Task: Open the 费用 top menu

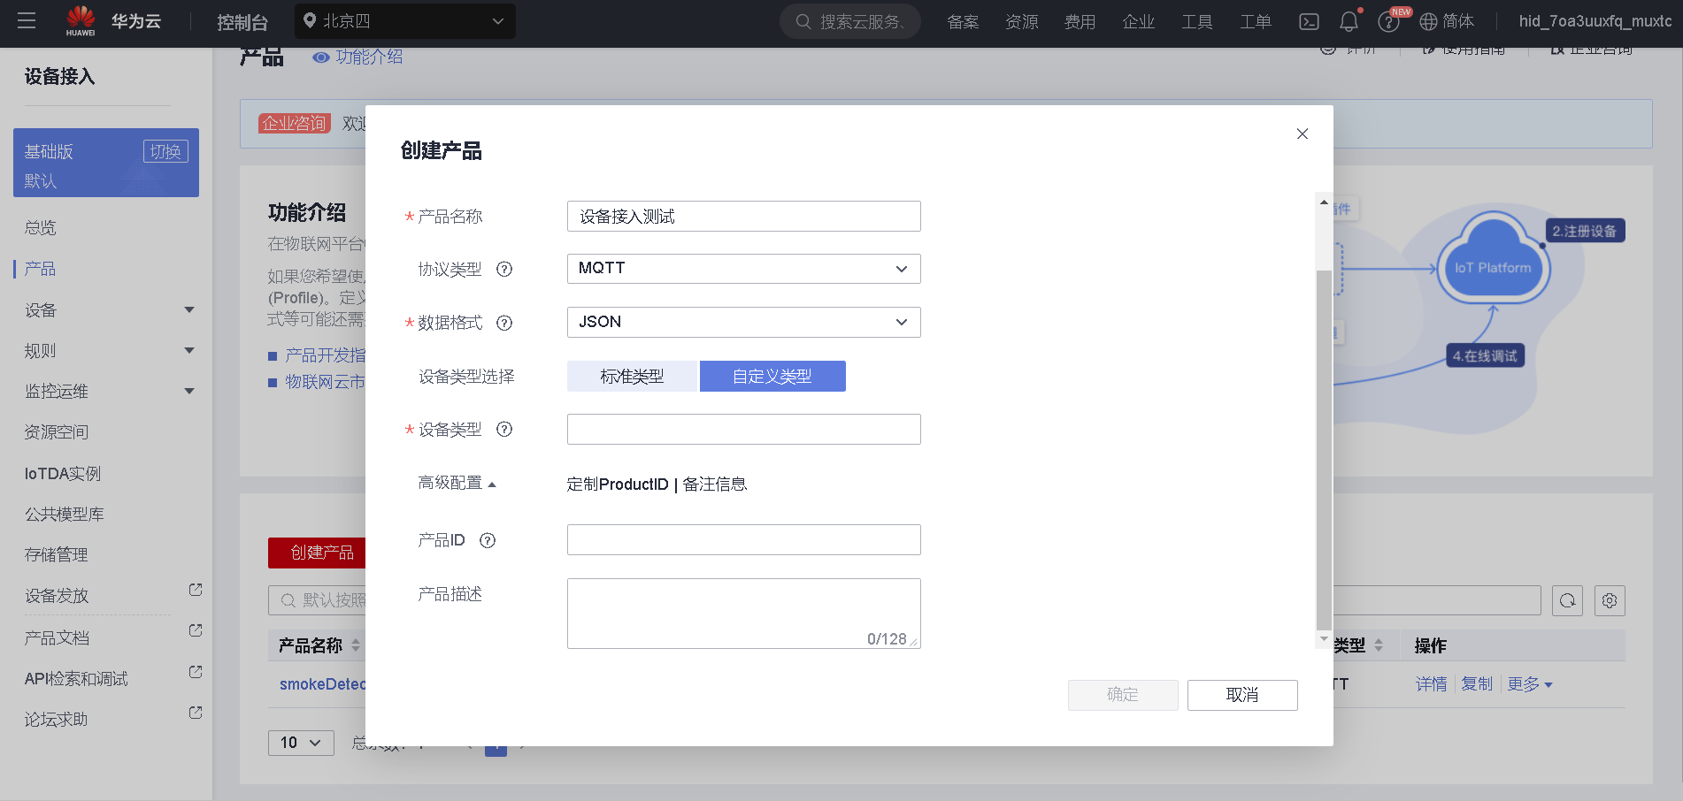Action: click(1080, 22)
